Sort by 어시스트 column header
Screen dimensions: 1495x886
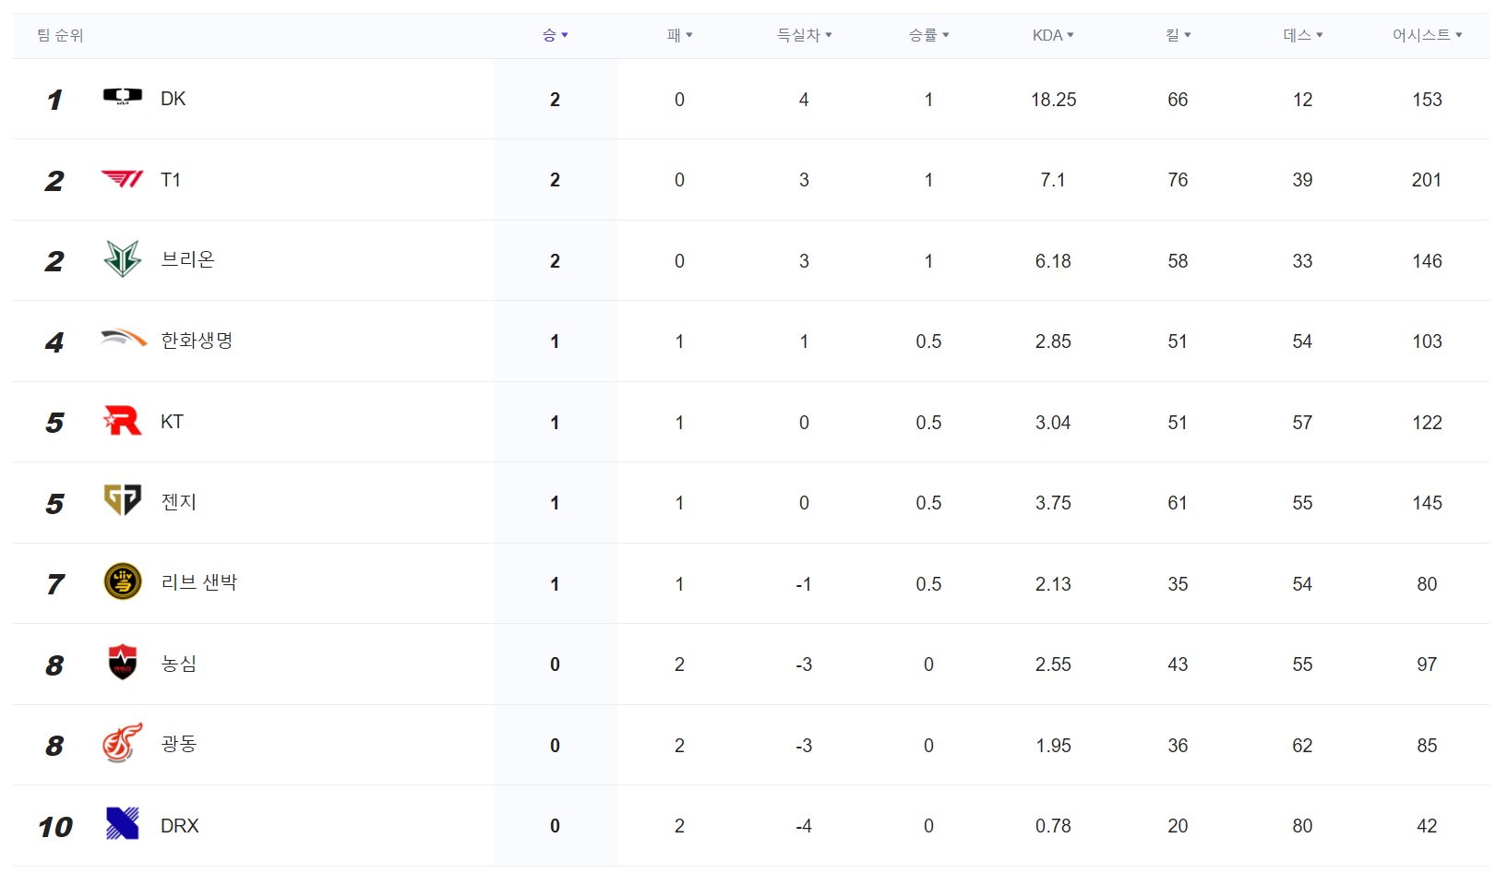[x=1427, y=35]
